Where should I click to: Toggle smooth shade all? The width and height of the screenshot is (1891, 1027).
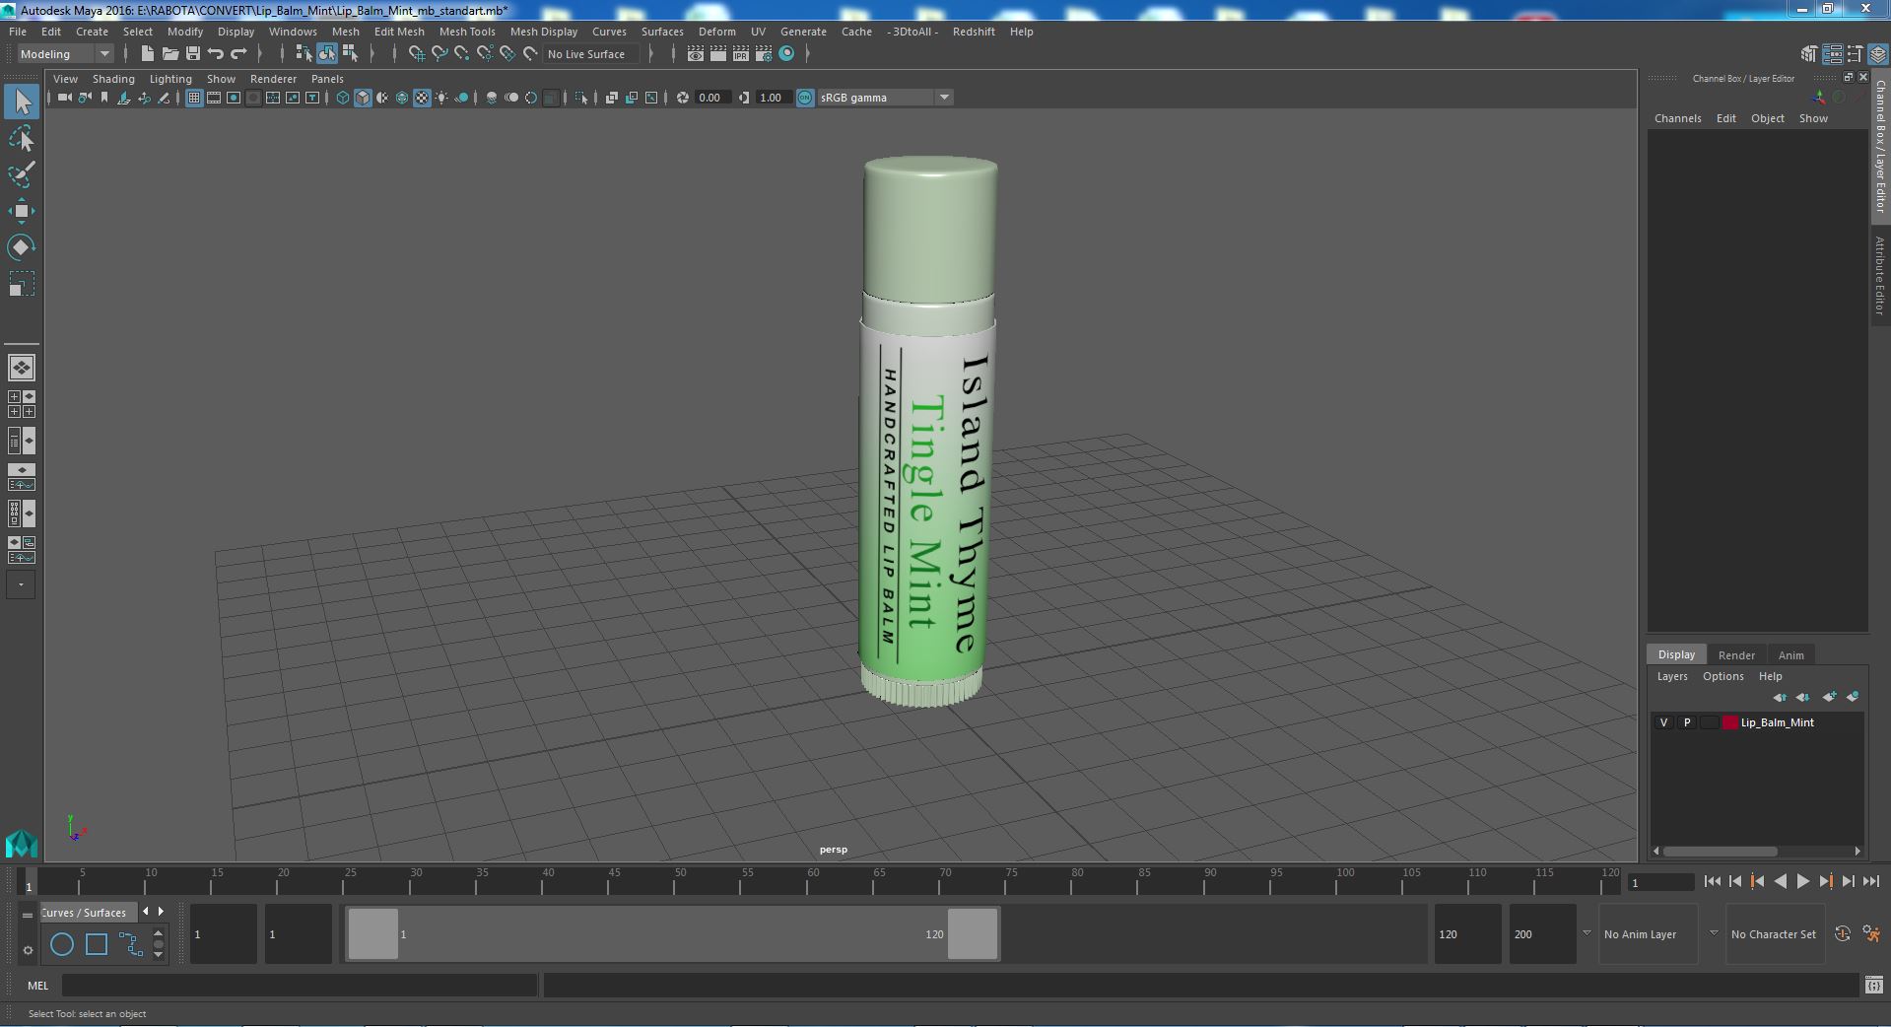(363, 97)
